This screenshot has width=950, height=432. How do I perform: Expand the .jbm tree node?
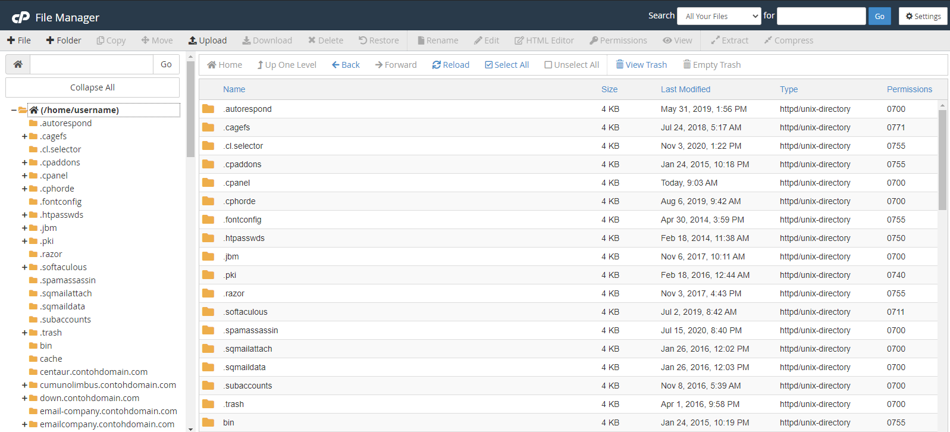pos(24,228)
